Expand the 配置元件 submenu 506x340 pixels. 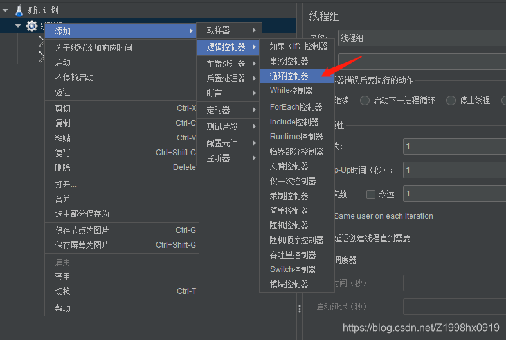pos(228,143)
